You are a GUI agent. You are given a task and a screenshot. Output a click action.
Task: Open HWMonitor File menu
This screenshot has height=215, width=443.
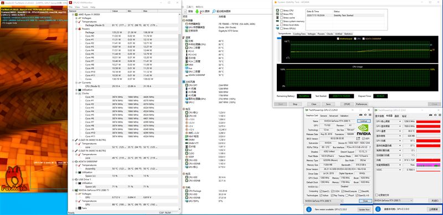point(71,7)
